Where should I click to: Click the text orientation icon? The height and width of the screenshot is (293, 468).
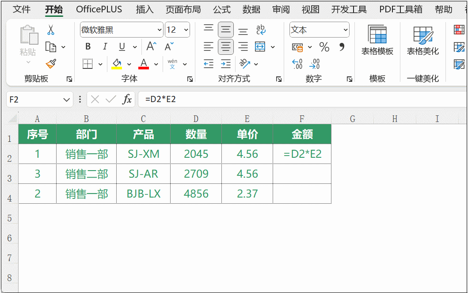[245, 64]
